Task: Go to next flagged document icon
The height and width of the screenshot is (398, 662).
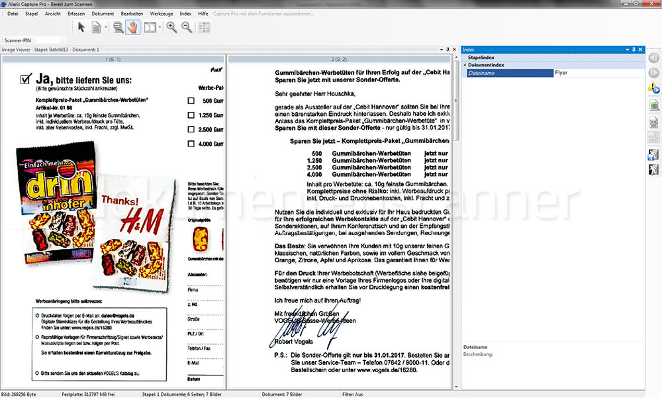Action: (x=653, y=88)
